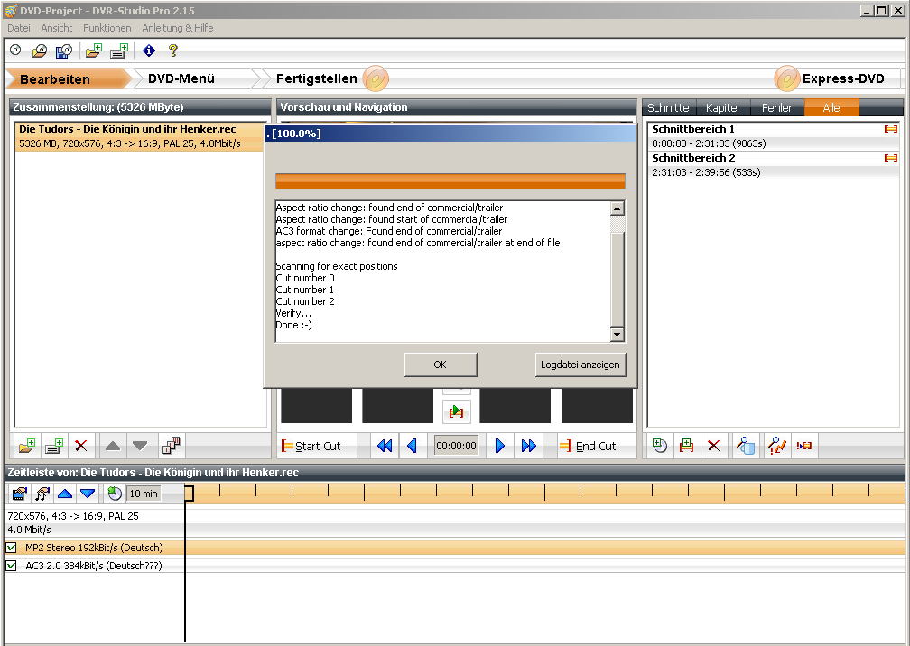Click the fast rewind double-arrow button
The image size is (910, 646).
click(x=385, y=446)
